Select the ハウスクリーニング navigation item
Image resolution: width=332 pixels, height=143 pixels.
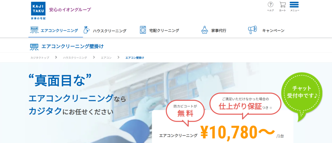[x=109, y=31]
